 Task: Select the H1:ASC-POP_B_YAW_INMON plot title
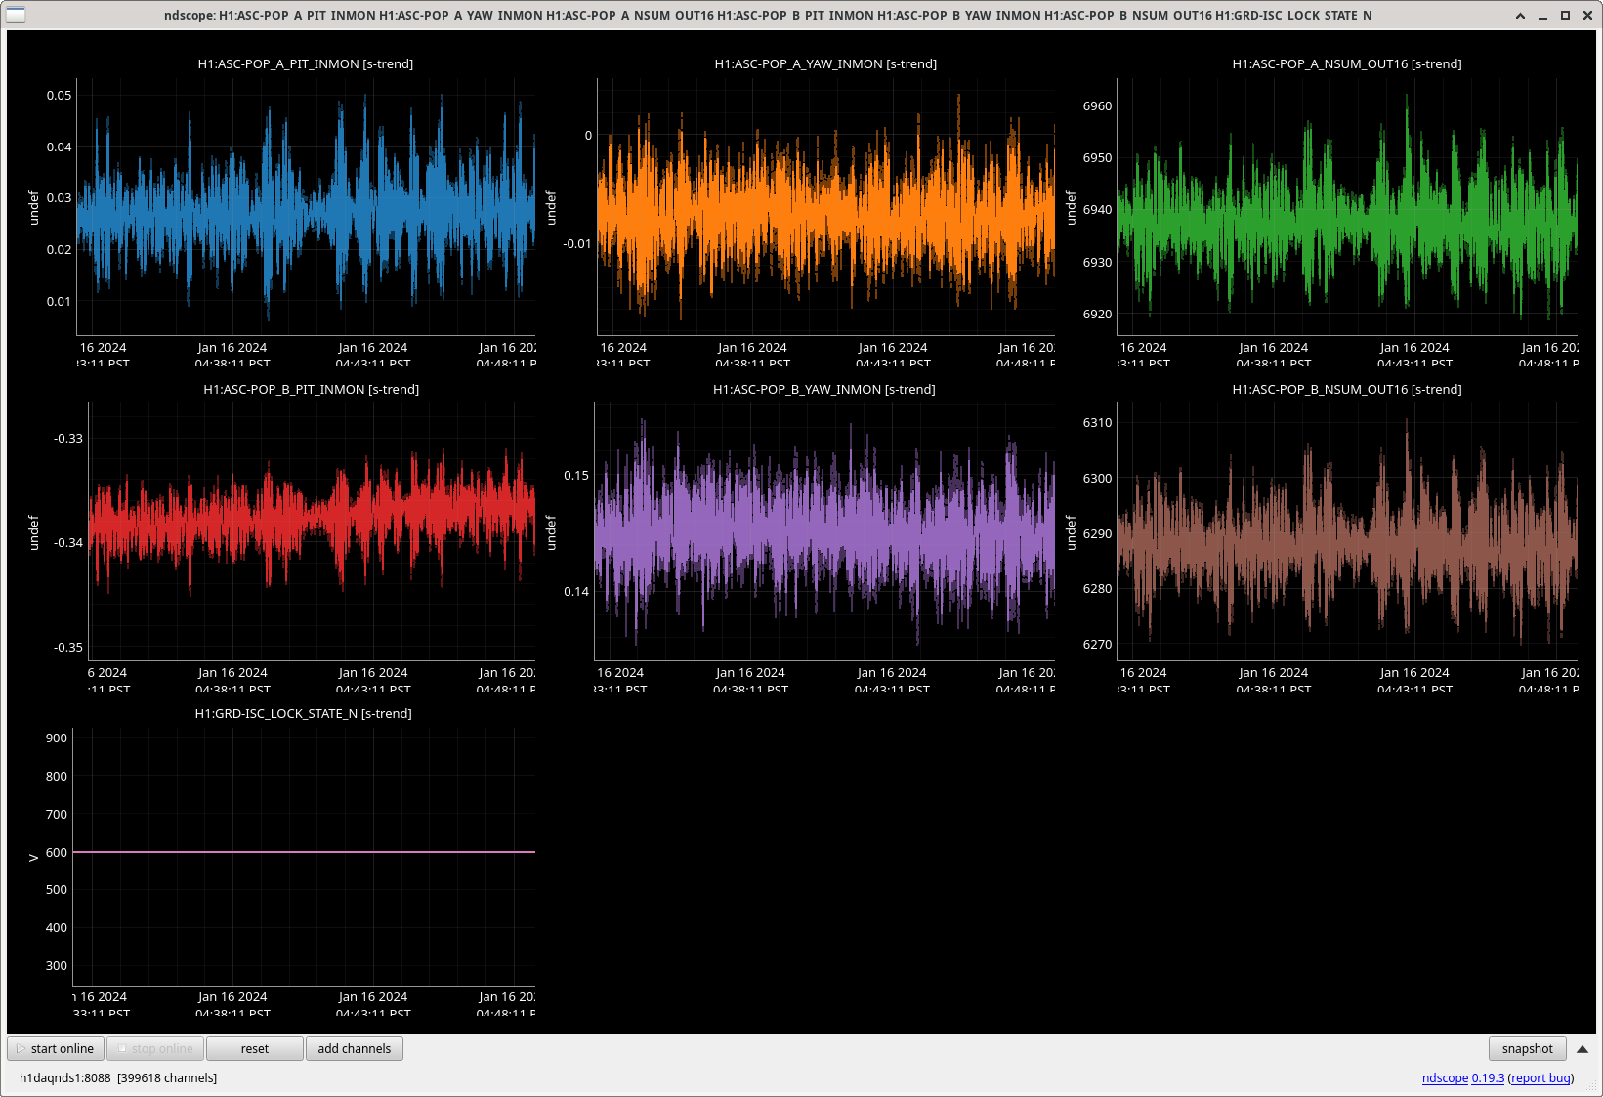[823, 390]
